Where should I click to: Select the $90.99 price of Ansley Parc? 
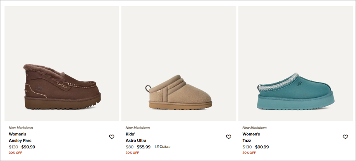pyautogui.click(x=28, y=147)
